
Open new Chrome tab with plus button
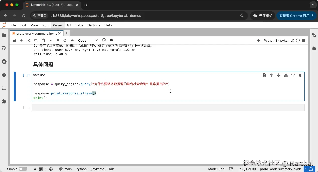tap(86, 5)
